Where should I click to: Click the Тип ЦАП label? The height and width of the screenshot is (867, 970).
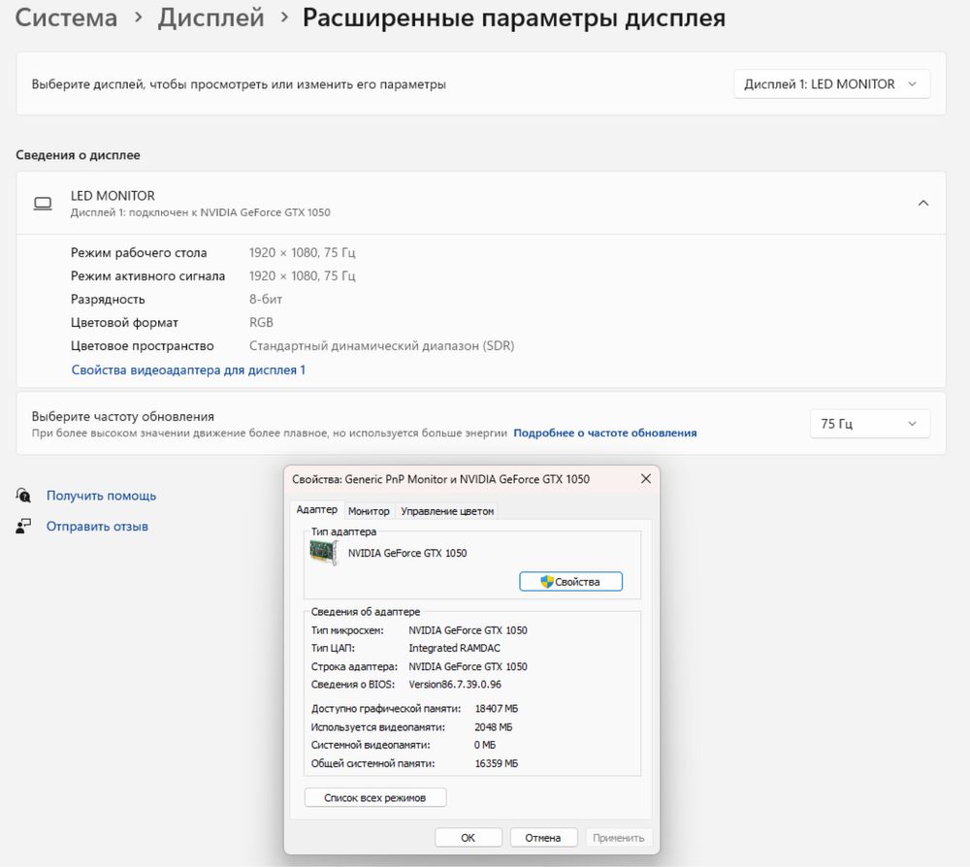pyautogui.click(x=333, y=648)
